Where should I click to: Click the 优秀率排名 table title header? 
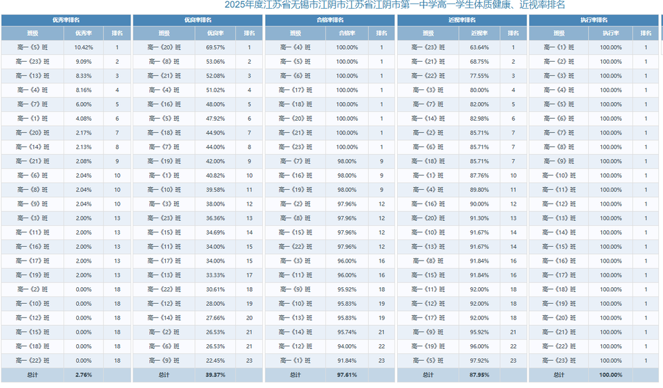point(65,20)
